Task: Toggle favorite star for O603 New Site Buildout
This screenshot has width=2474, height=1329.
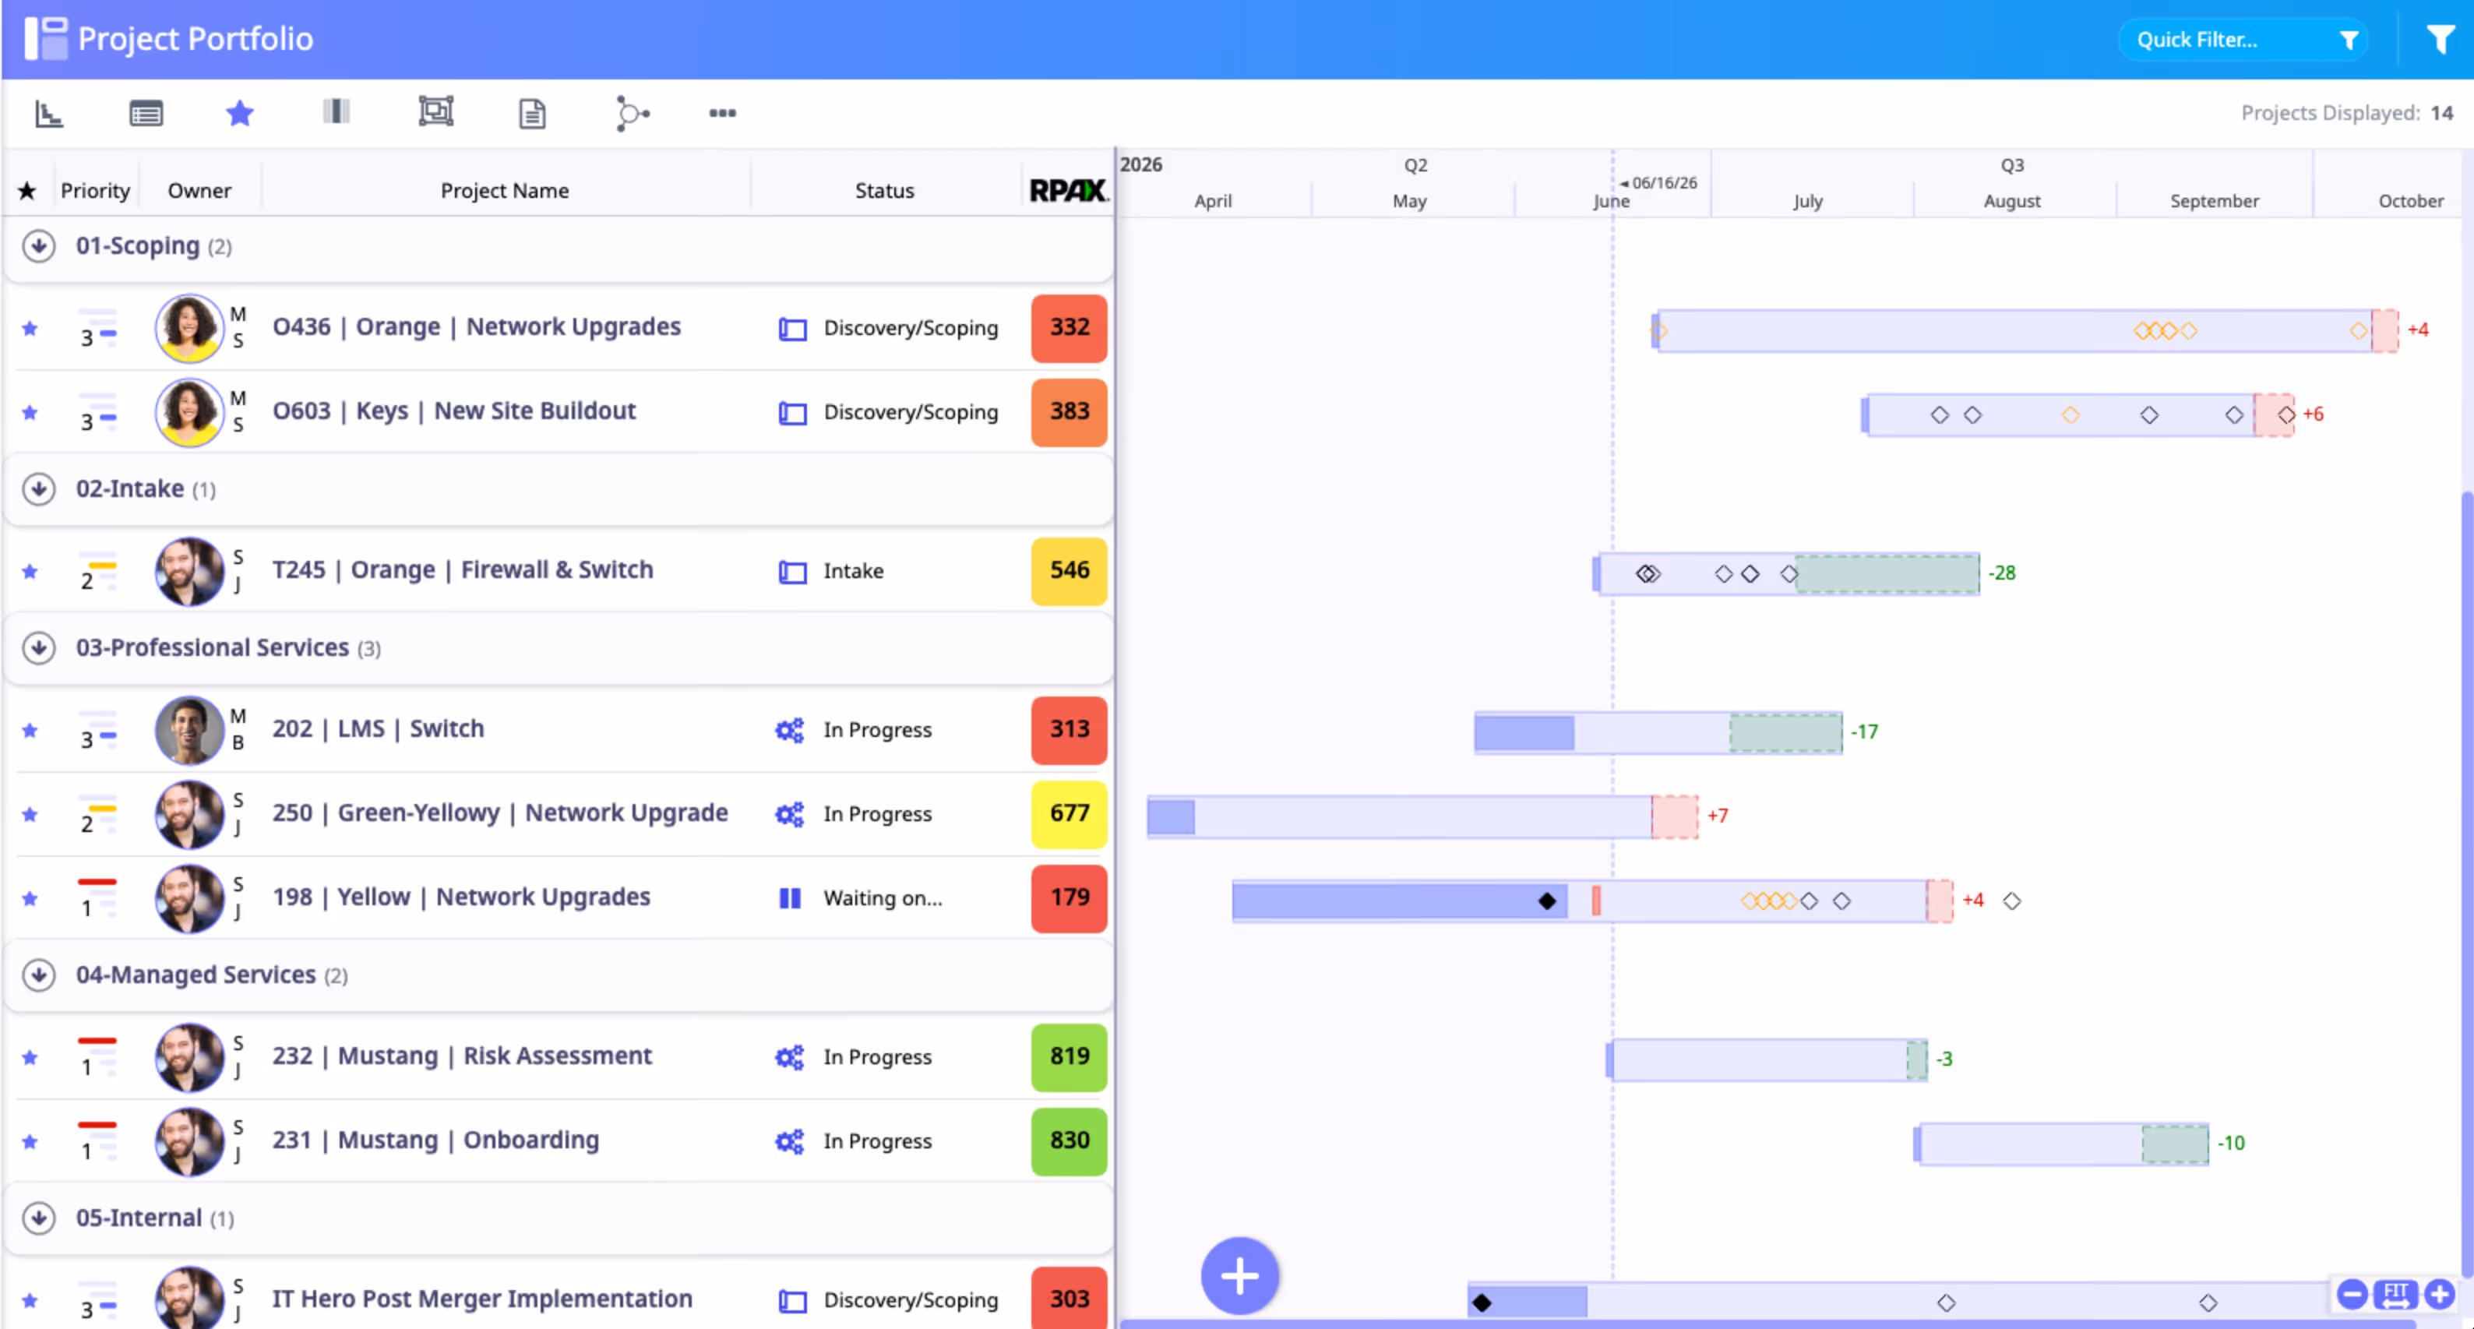Action: point(30,413)
